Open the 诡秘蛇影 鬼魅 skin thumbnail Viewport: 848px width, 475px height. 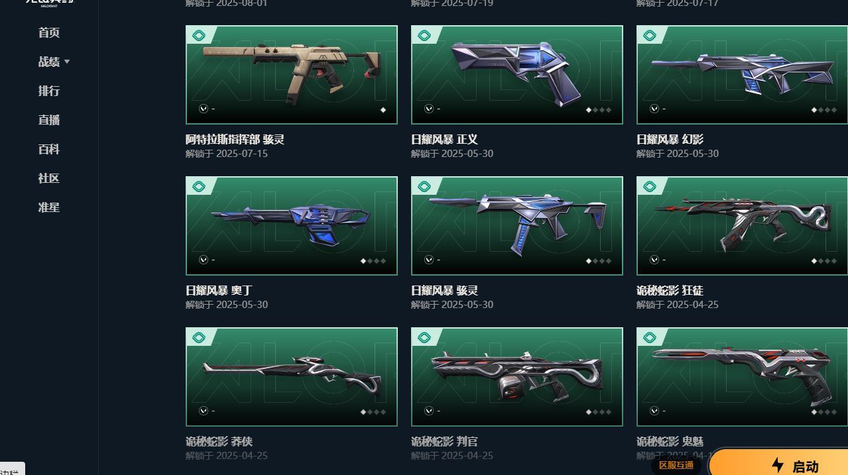click(742, 377)
